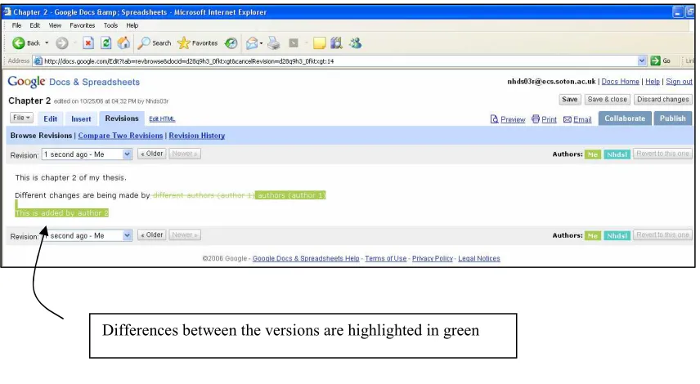Click top green Me author swatch

(x=593, y=154)
